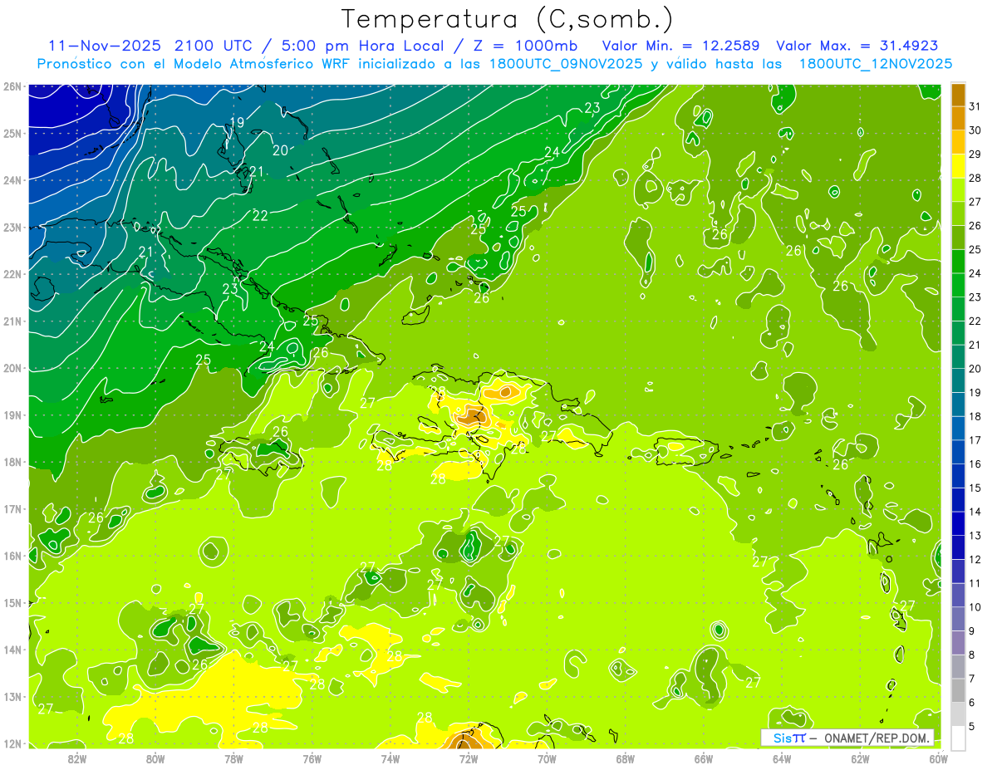The width and height of the screenshot is (997, 770).
Task: Click the '20' contour label on the map
Action: click(x=281, y=150)
